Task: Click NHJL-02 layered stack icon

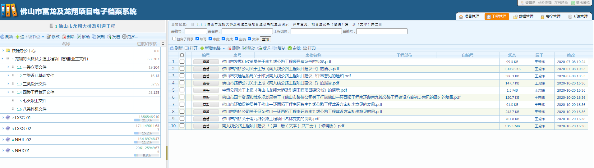Action: pyautogui.click(x=8, y=139)
